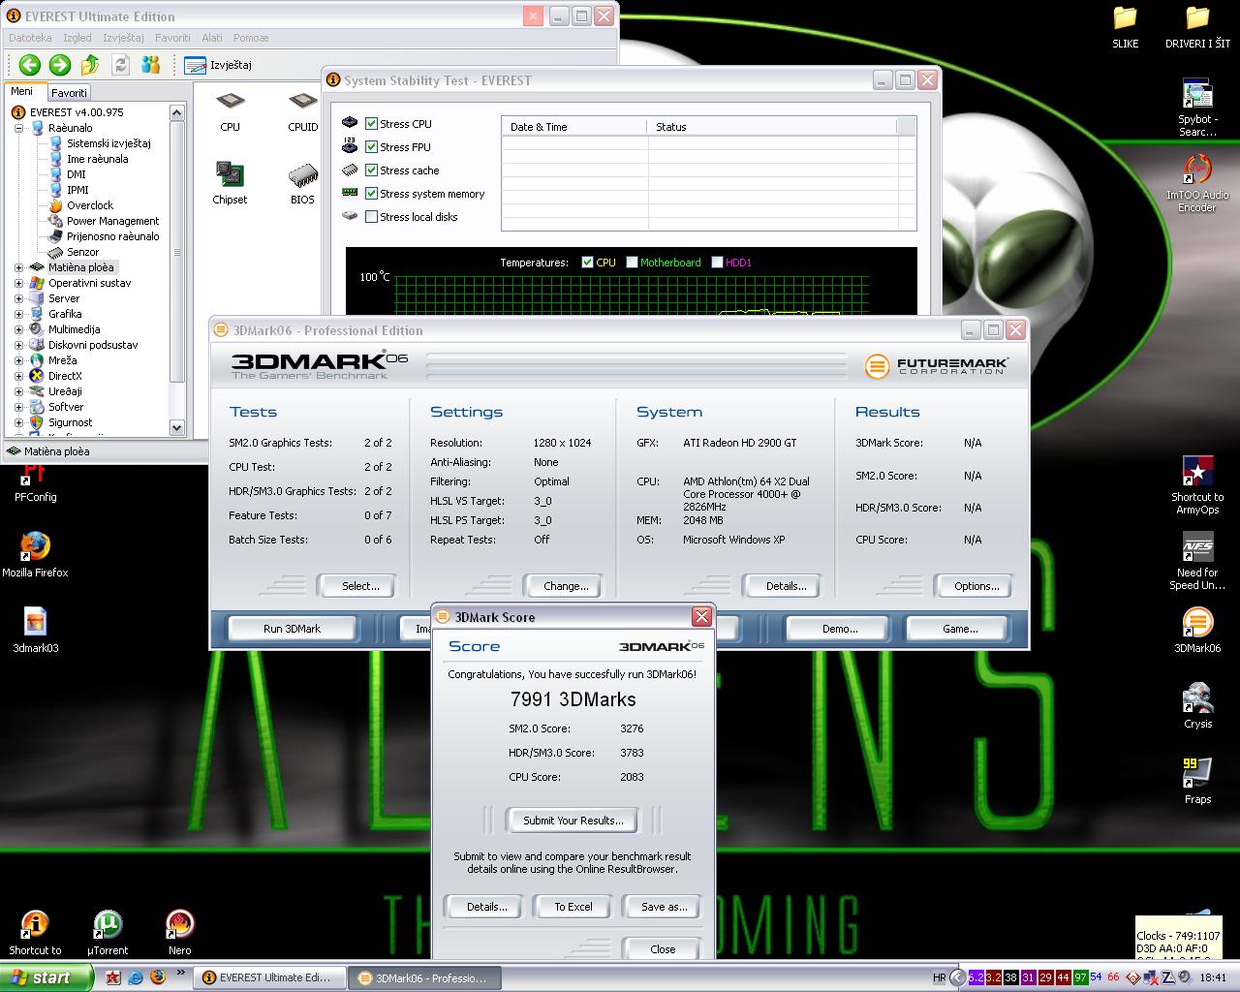Expand the Diskovni podsustav tree node

coord(18,345)
